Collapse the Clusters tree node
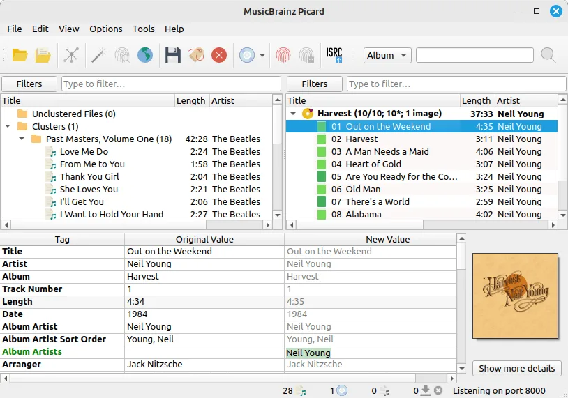The image size is (568, 398). point(8,127)
